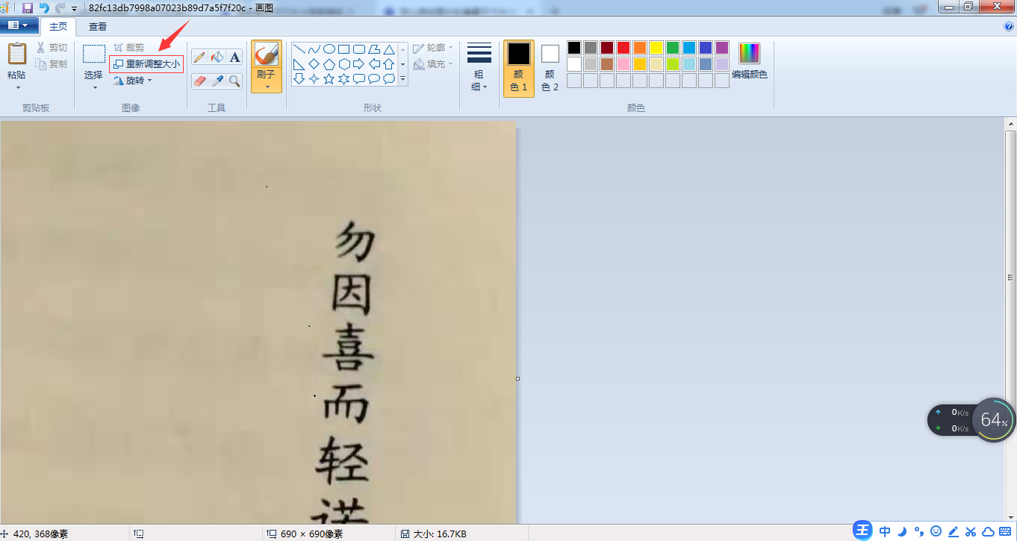Click the Save icon in quick access toolbar
The width and height of the screenshot is (1017, 541).
click(x=28, y=7)
